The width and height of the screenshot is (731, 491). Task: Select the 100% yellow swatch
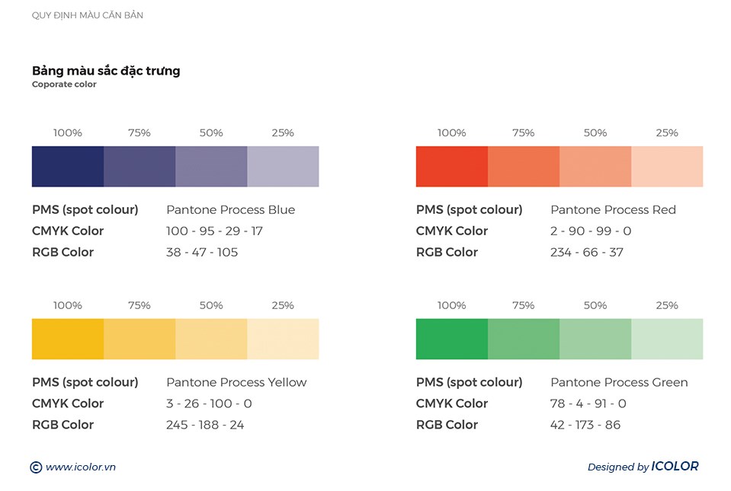coord(67,339)
